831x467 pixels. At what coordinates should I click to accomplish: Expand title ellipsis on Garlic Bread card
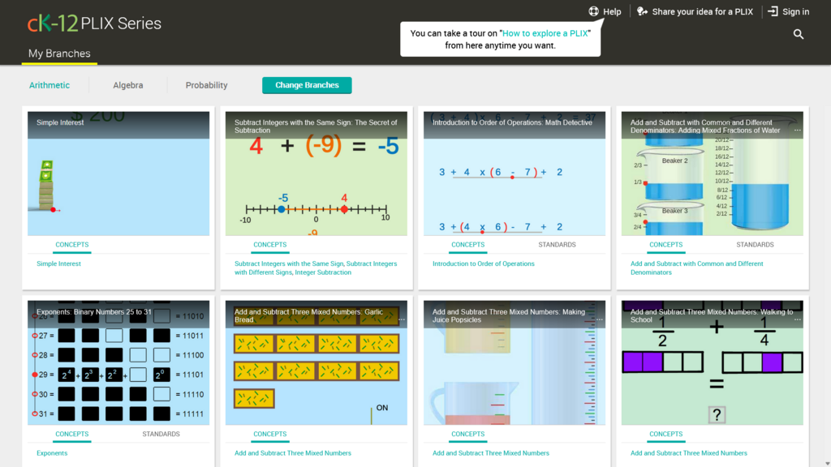(401, 320)
